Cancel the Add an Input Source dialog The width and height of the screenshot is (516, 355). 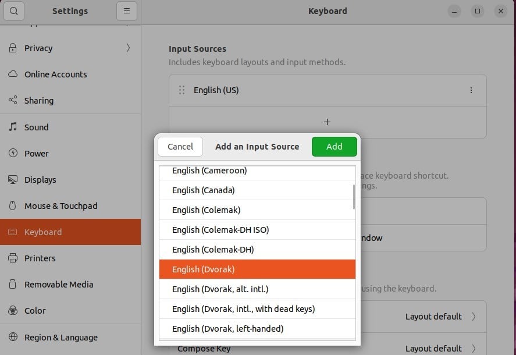tap(180, 147)
